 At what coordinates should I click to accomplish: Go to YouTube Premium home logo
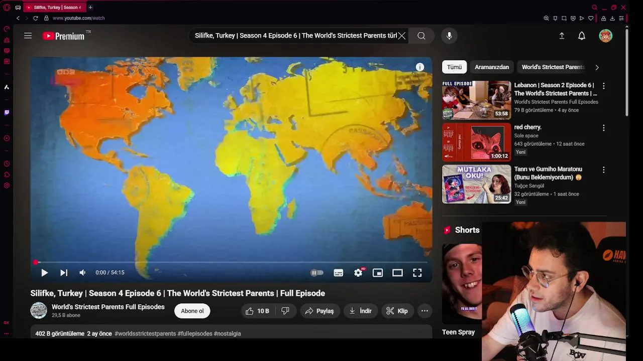(63, 36)
